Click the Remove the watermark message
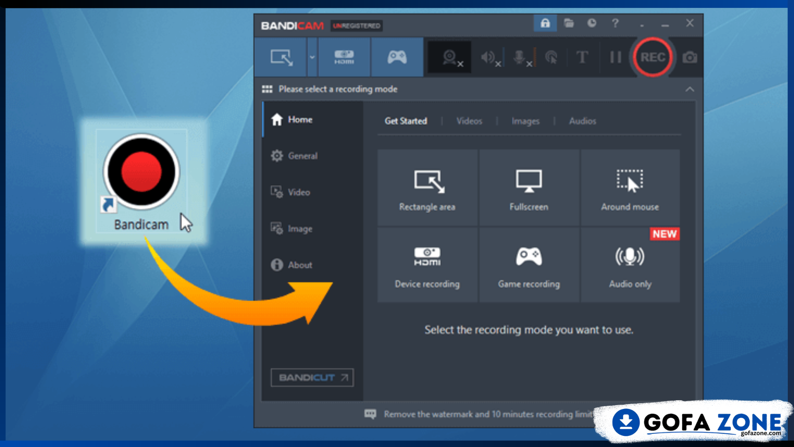The width and height of the screenshot is (794, 447). tap(488, 414)
